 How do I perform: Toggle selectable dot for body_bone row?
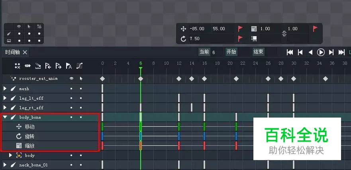coord(81,117)
